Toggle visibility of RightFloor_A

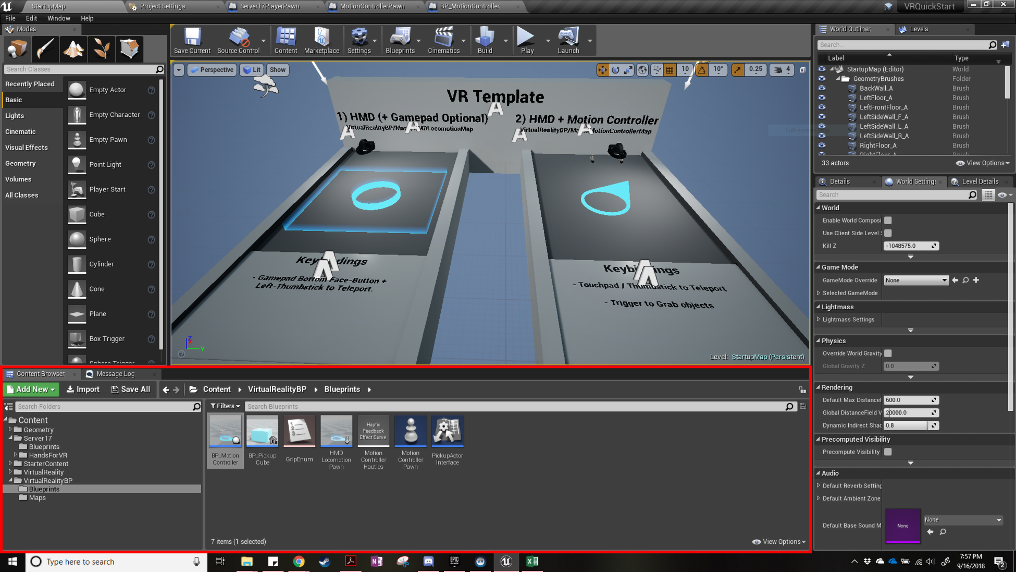pos(822,145)
